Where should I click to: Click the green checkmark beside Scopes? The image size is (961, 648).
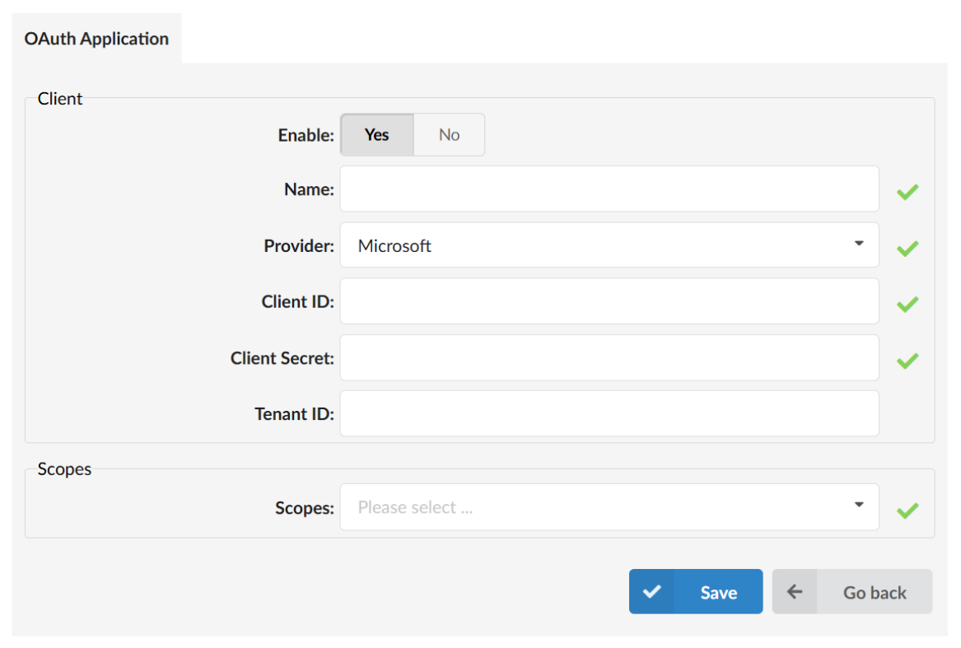point(907,510)
